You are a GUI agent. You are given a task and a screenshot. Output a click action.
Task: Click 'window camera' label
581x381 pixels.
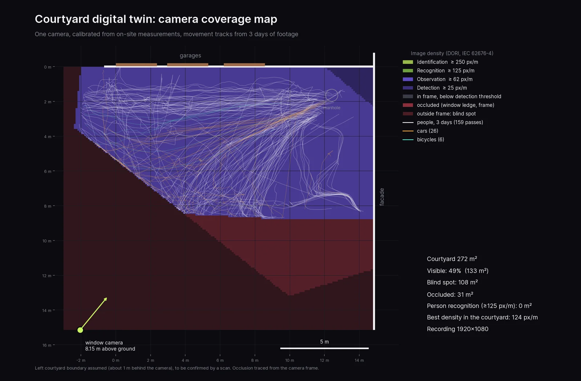coord(104,343)
